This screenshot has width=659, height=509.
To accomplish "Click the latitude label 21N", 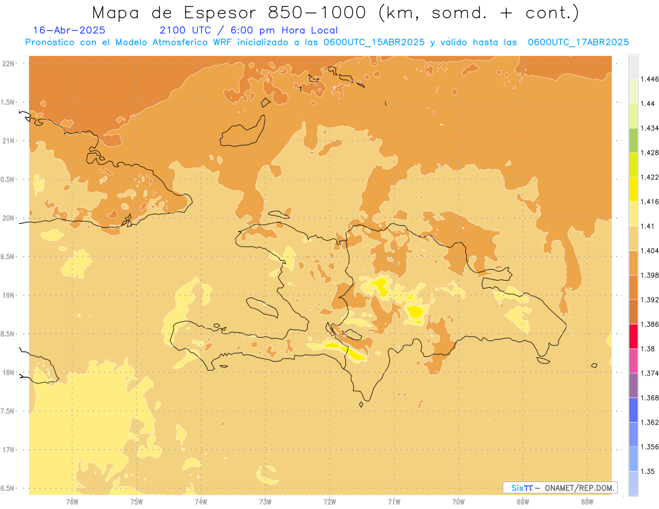I will [9, 141].
